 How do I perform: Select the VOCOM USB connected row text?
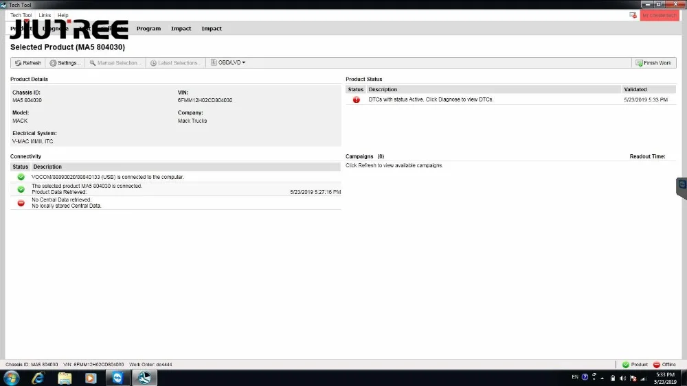[x=108, y=177]
